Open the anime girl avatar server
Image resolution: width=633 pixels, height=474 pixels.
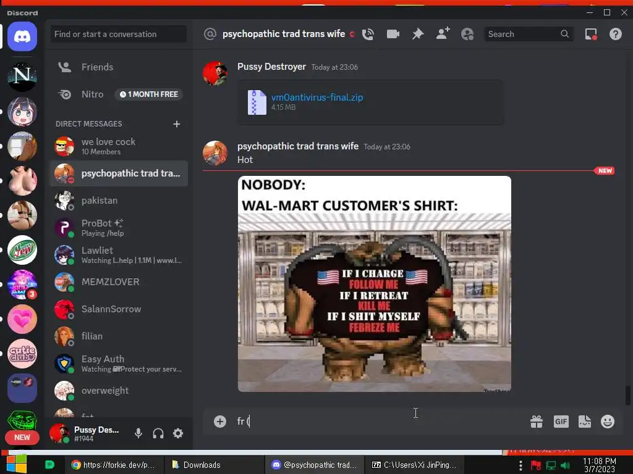click(22, 111)
